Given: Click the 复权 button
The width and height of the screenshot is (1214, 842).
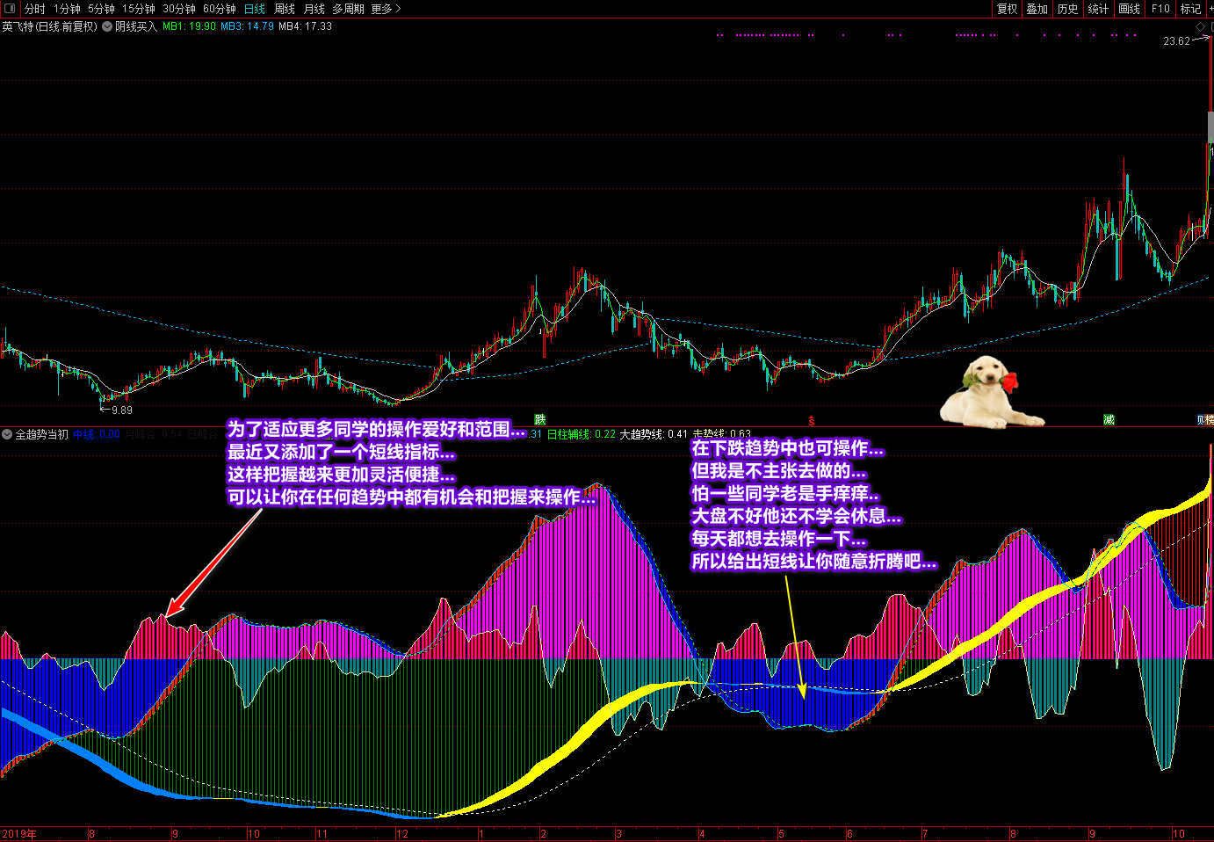Looking at the screenshot, I should tap(1007, 9).
